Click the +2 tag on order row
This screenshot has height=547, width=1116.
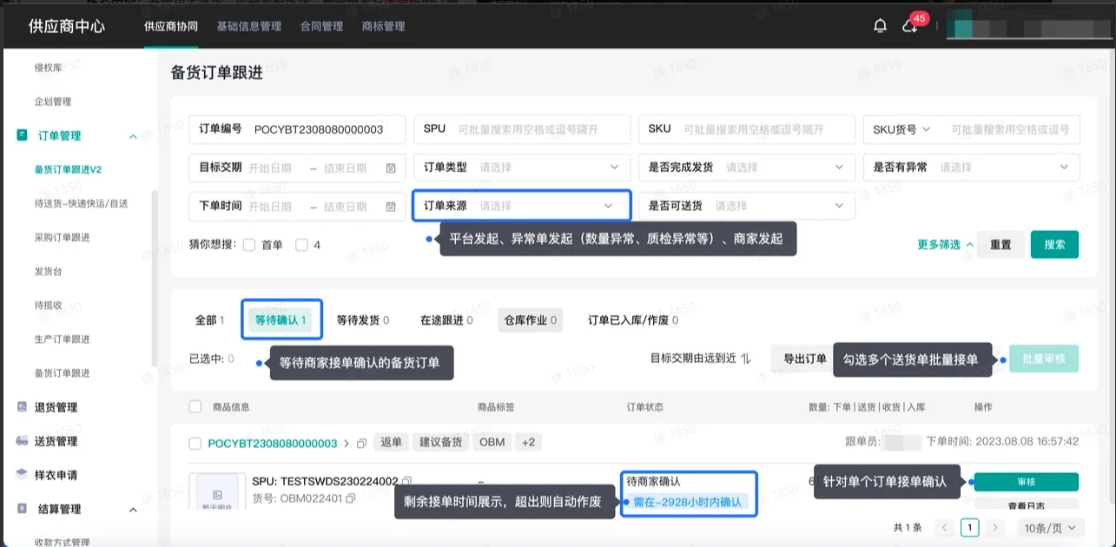click(x=528, y=443)
